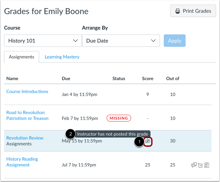Click the out-of value 10 for Course Introductions
Viewport: 220px width, 182px height.
point(173,94)
